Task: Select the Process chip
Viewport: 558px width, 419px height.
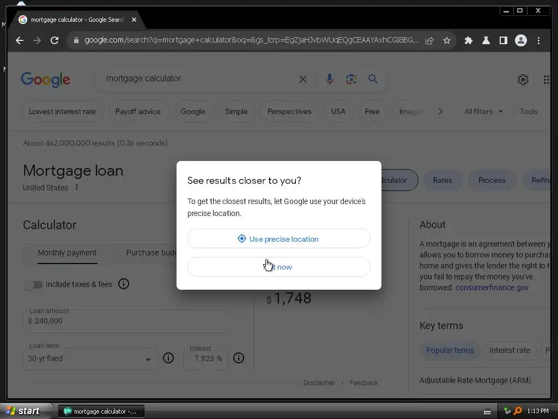Action: [x=492, y=180]
